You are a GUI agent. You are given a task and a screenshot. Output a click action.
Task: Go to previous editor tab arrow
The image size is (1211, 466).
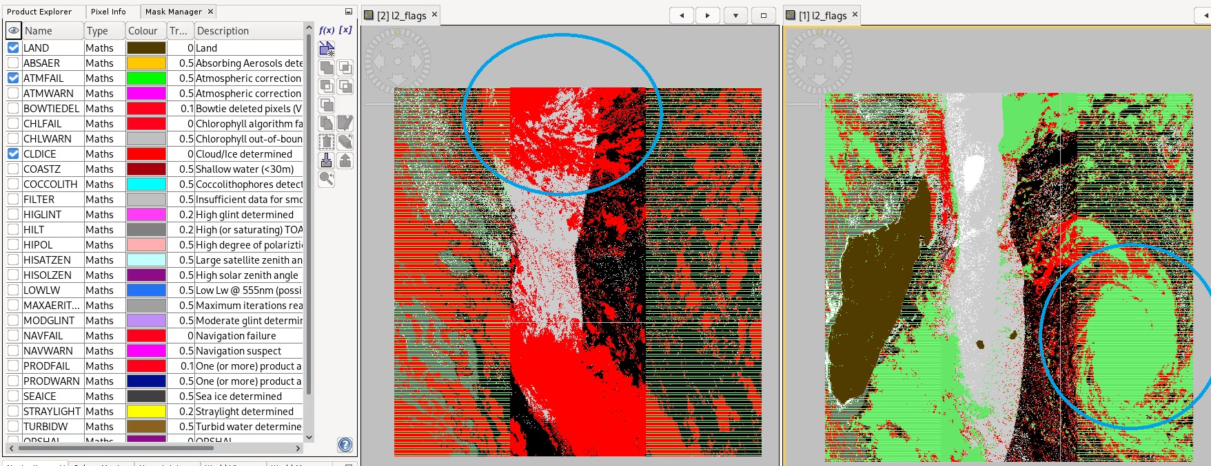coord(682,16)
